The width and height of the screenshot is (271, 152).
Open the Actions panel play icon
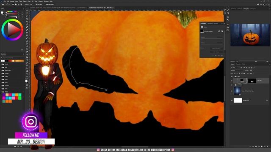point(225,13)
